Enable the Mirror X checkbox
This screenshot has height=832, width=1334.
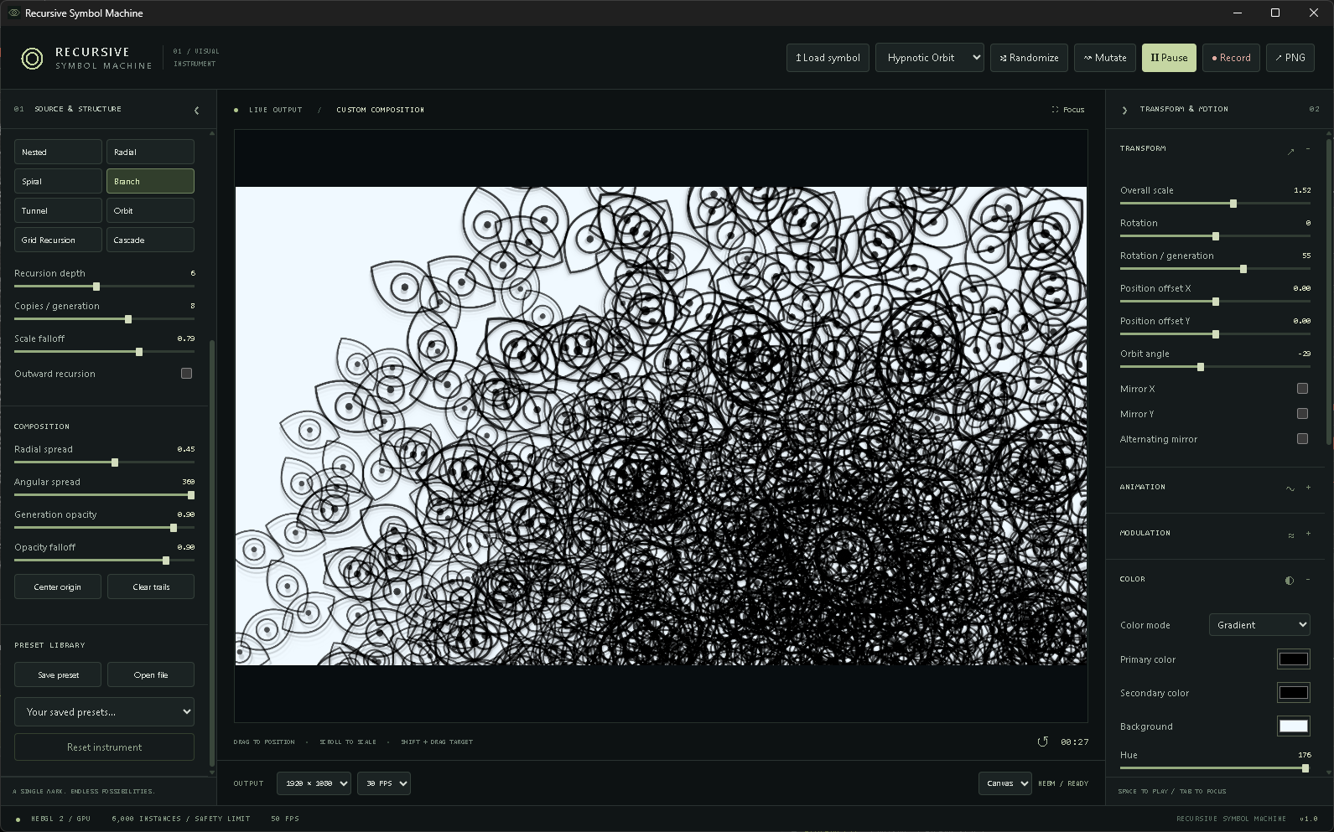tap(1302, 389)
